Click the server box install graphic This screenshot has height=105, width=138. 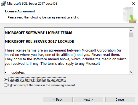click(x=130, y=15)
